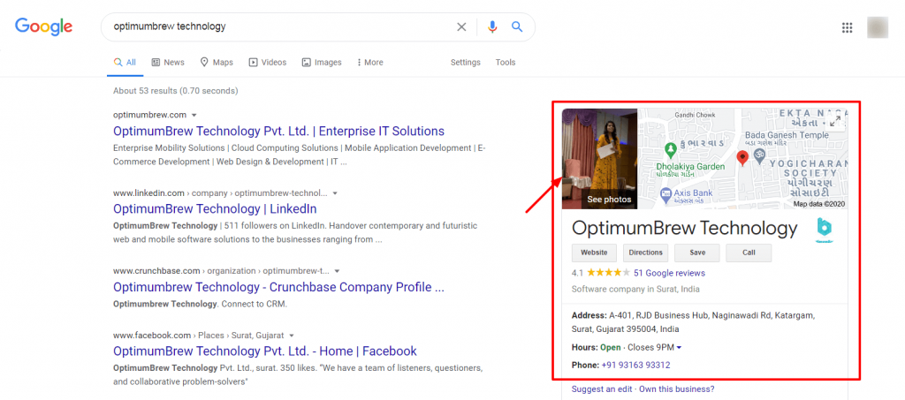Screen dimensions: 905x400
Task: Click Bada Ganesh Temple marker icon
Action: point(759,155)
